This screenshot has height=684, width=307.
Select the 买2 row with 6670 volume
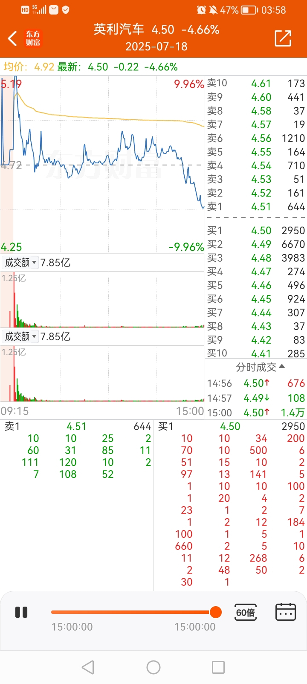tap(256, 244)
